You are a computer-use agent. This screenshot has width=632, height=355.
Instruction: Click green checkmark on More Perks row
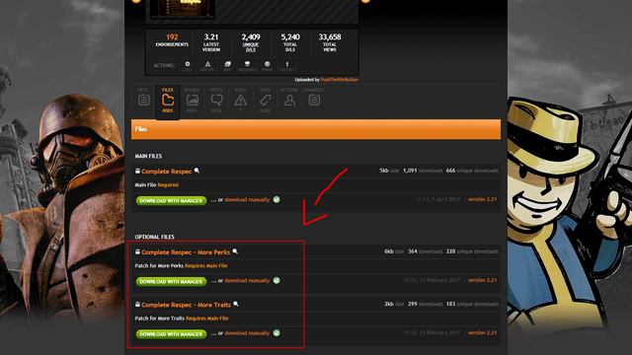pyautogui.click(x=276, y=280)
